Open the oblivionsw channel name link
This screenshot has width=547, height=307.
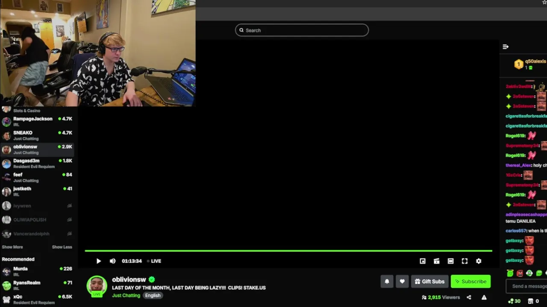[x=129, y=280]
